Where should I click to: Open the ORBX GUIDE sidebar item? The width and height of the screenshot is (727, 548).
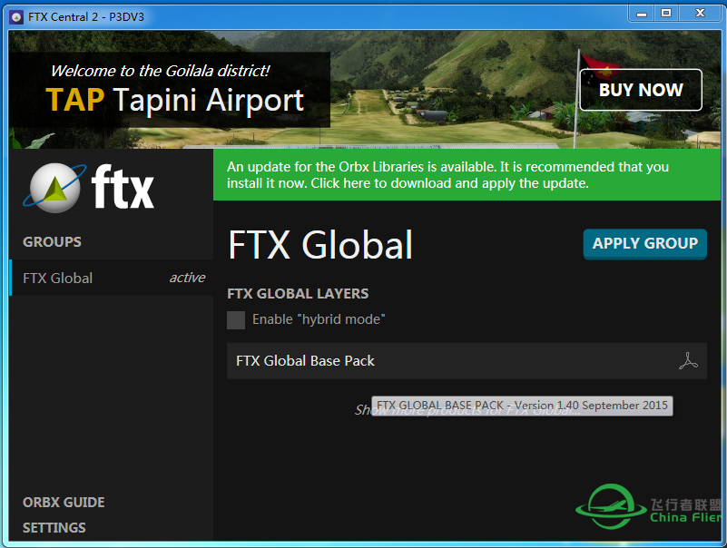[x=64, y=502]
